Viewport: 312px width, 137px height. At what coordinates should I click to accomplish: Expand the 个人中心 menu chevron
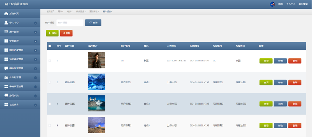tap(35, 23)
